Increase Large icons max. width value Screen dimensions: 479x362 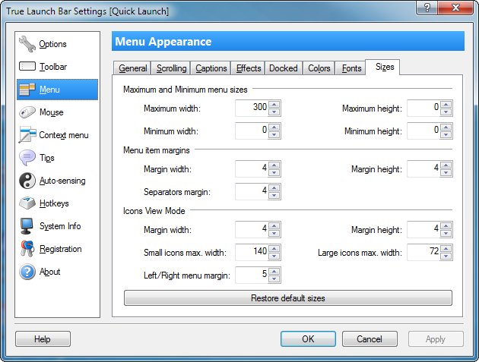(x=446, y=248)
